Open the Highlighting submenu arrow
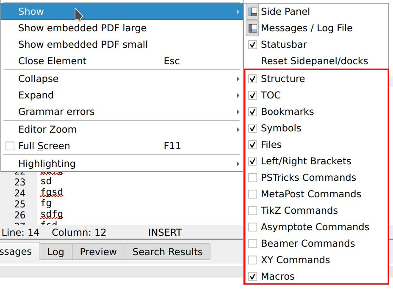The height and width of the screenshot is (294, 393). (238, 164)
